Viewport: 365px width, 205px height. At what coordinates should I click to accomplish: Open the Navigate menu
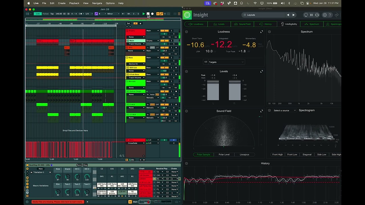click(97, 3)
